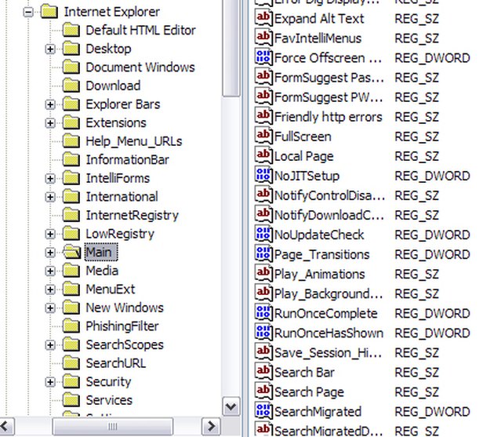Click the string icon beside FullScreen

pyautogui.click(x=263, y=137)
